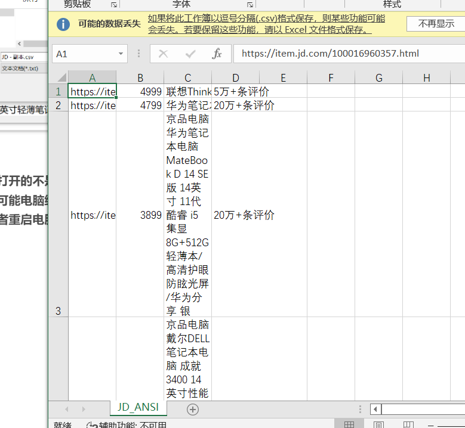Select the MateBook D 14 SE description cell
This screenshot has width=465, height=428.
coord(187,214)
